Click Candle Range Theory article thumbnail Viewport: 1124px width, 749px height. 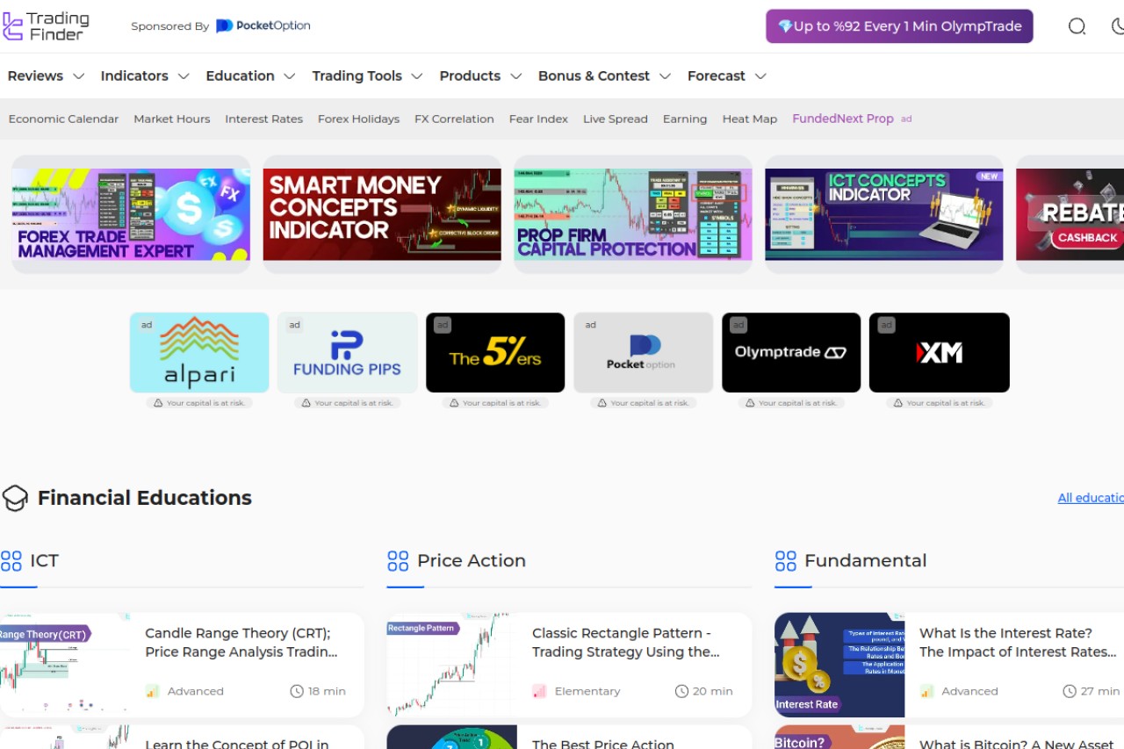pos(65,666)
